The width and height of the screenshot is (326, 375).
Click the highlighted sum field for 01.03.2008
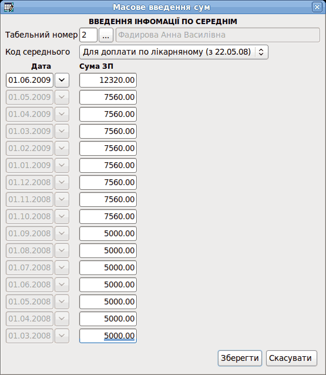pos(108,336)
